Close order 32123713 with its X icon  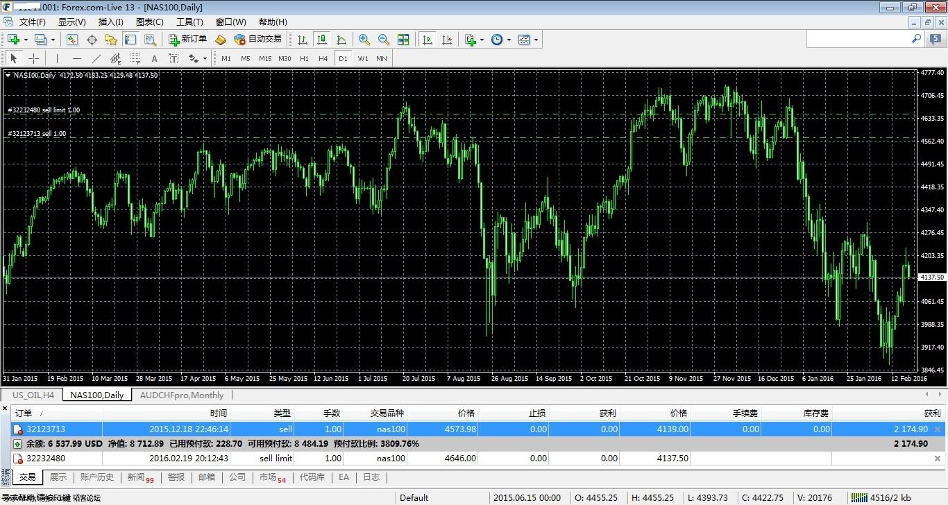click(938, 429)
